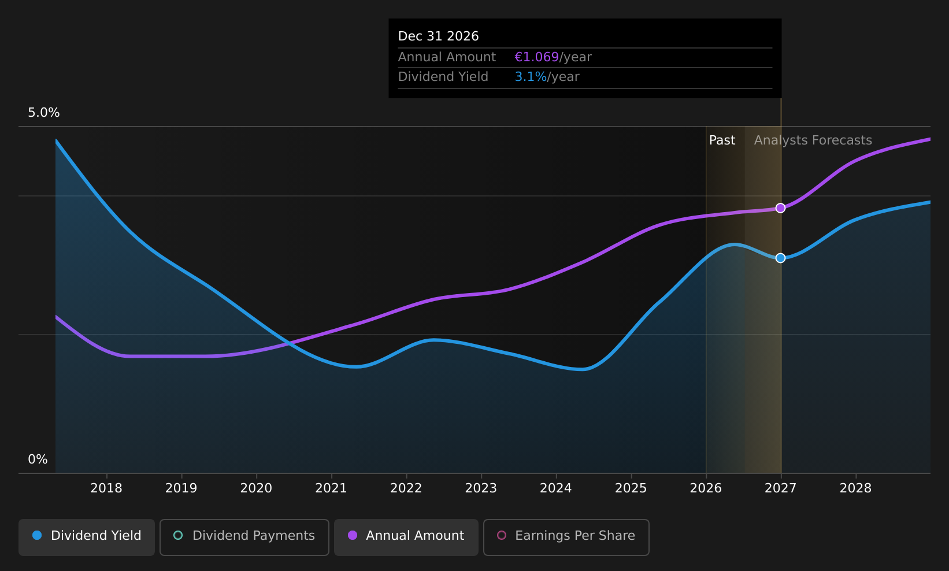
Task: Click the blue Dividend Yield data point
Action: point(780,258)
